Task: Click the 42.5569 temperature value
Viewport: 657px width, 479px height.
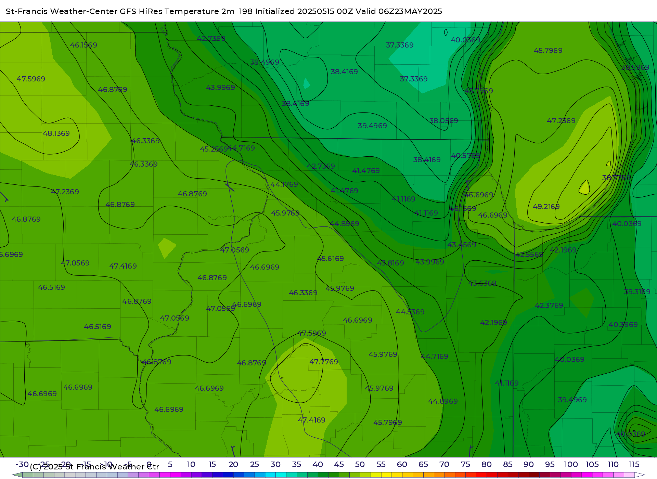Action: coord(529,255)
